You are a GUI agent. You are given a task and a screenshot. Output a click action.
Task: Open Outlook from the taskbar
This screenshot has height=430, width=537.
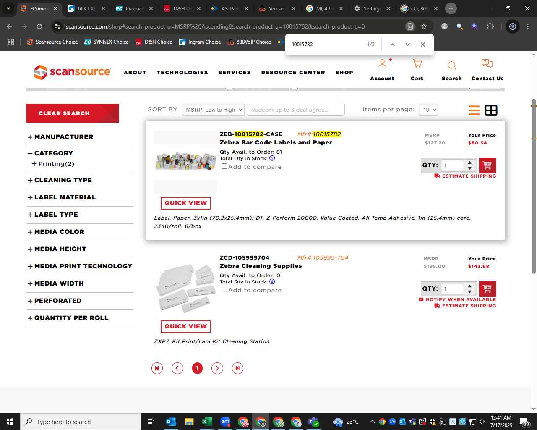[x=171, y=422]
